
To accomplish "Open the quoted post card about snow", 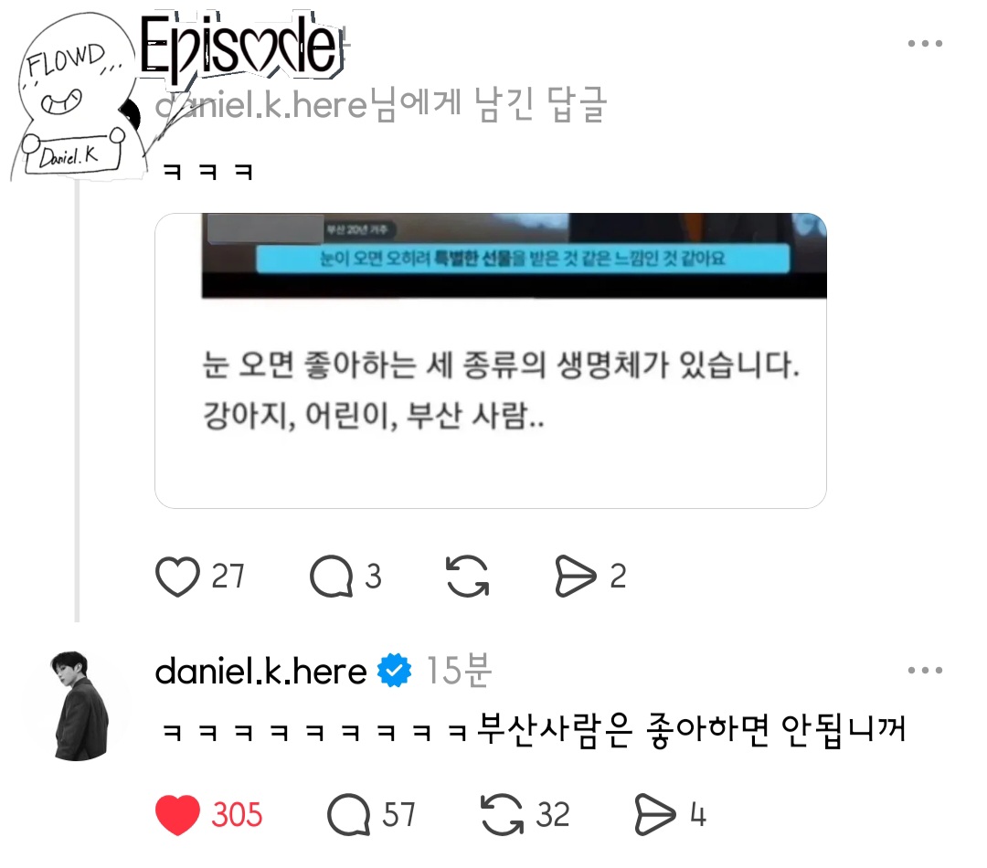I will pos(491,361).
